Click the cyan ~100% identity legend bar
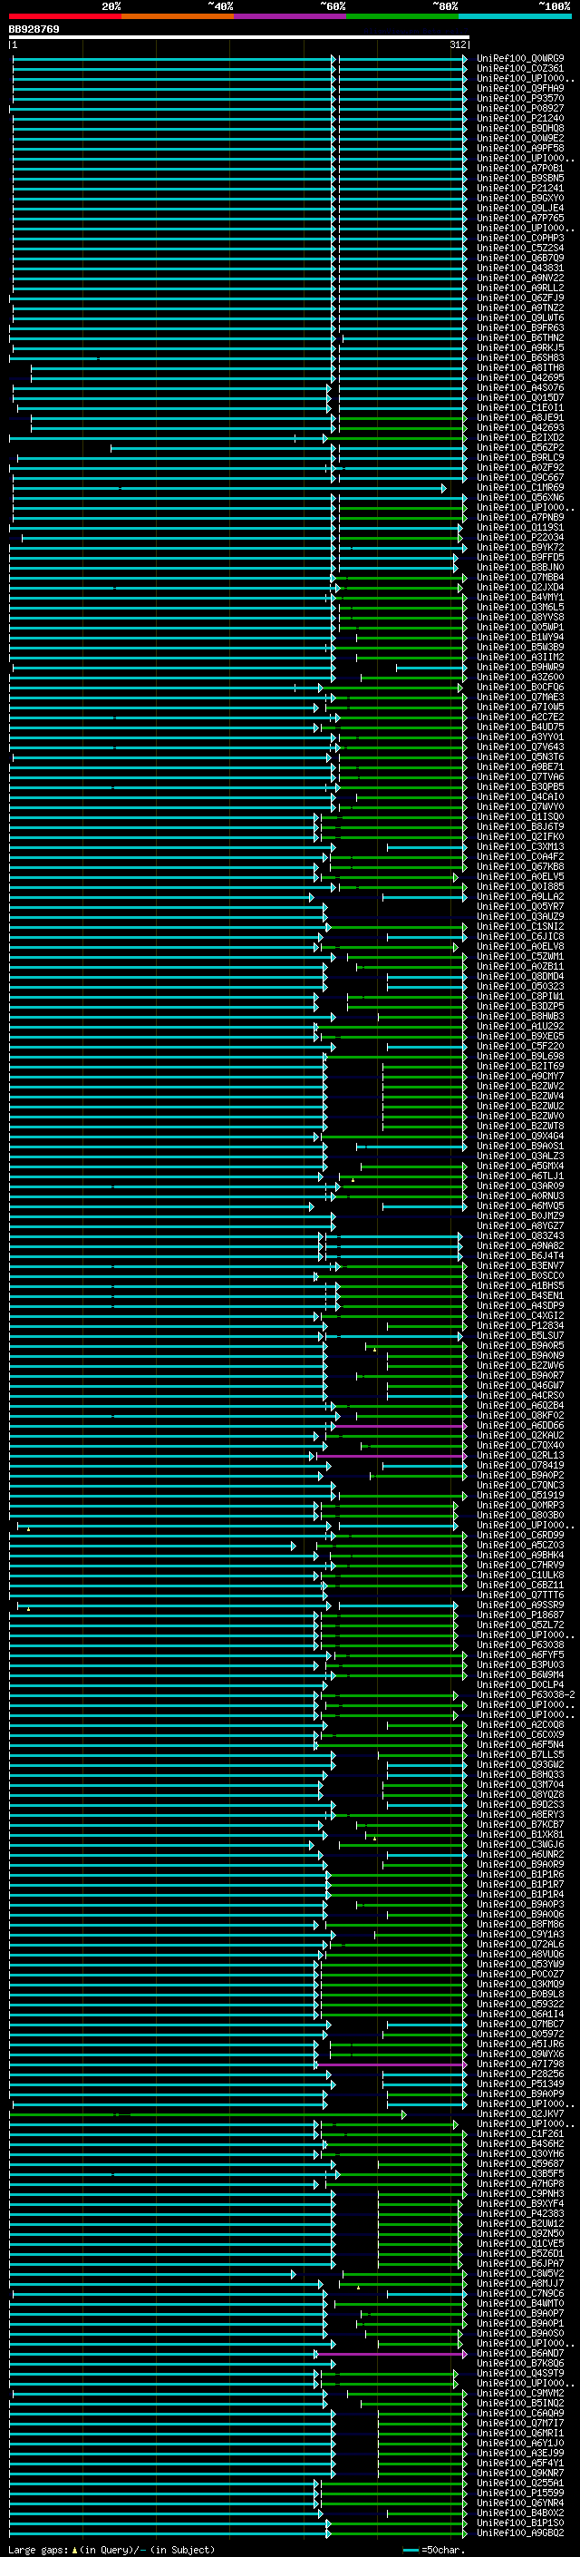580x2557 pixels. click(515, 16)
